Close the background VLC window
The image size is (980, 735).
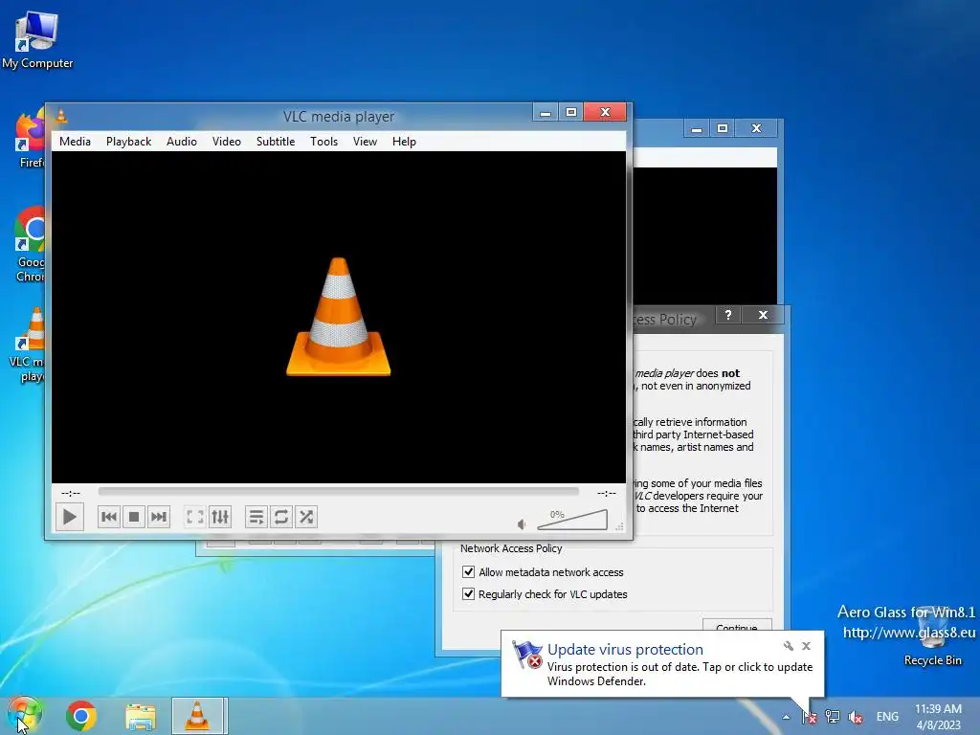756,128
